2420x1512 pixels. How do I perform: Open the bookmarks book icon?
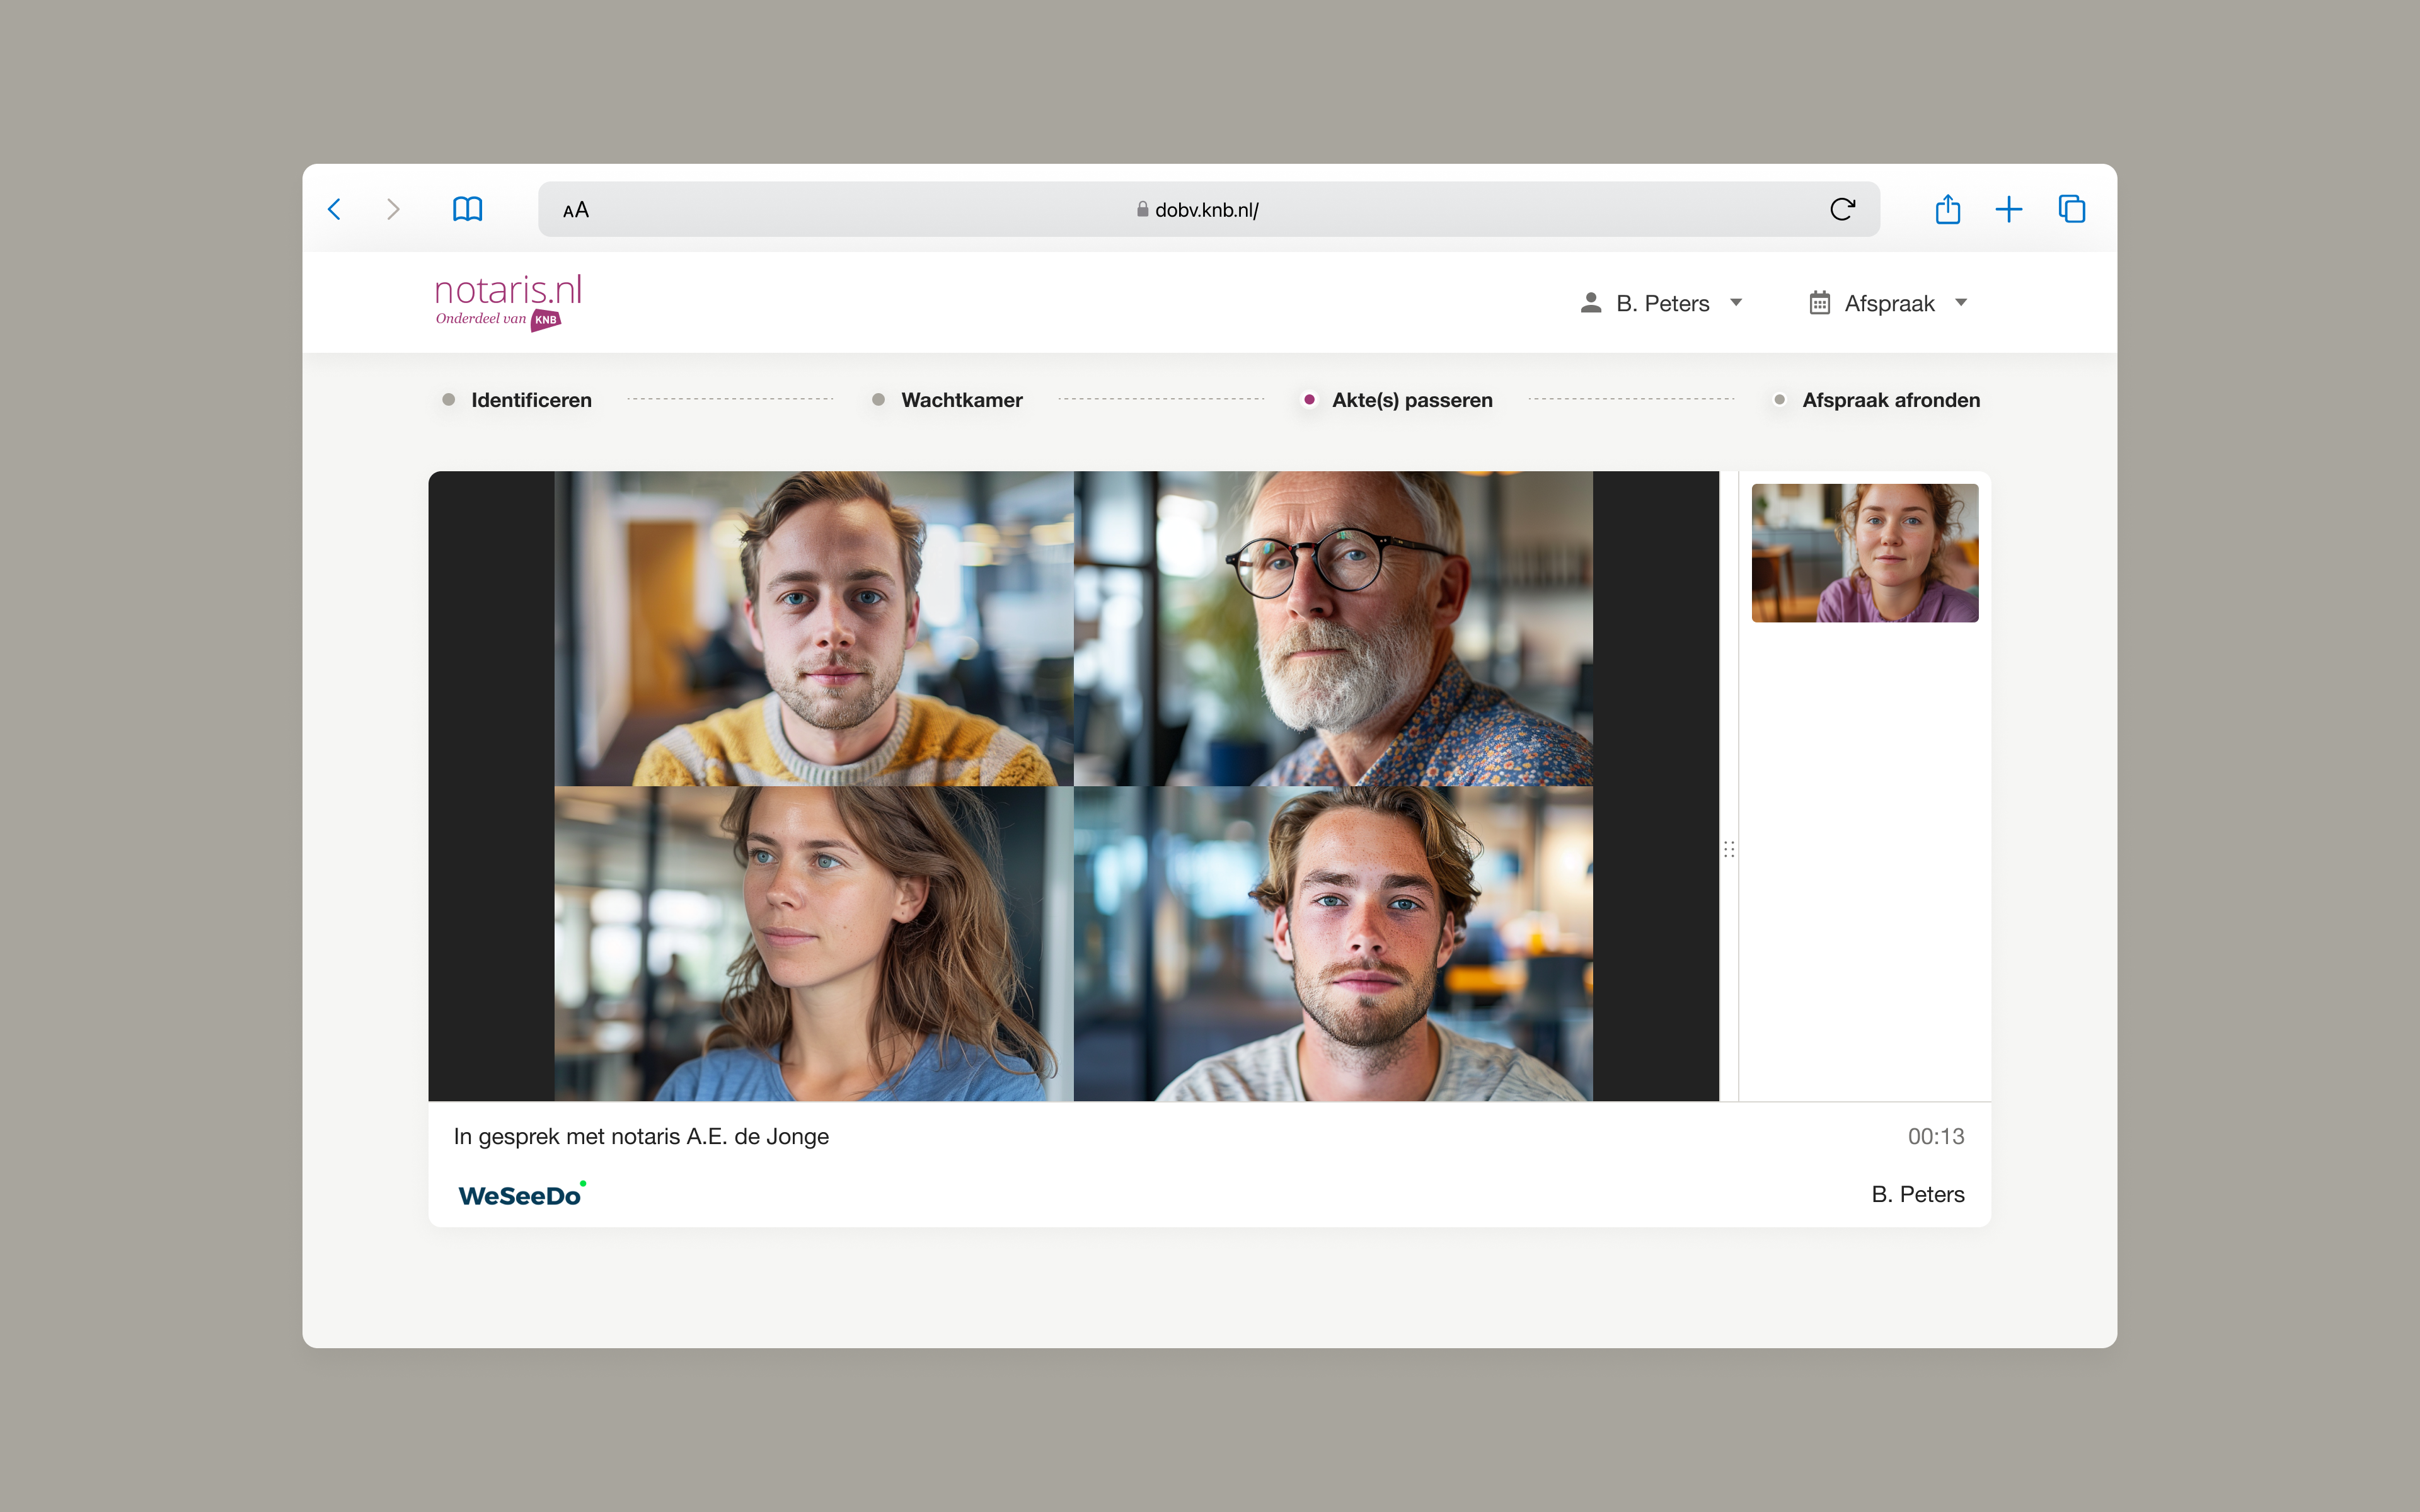click(467, 209)
